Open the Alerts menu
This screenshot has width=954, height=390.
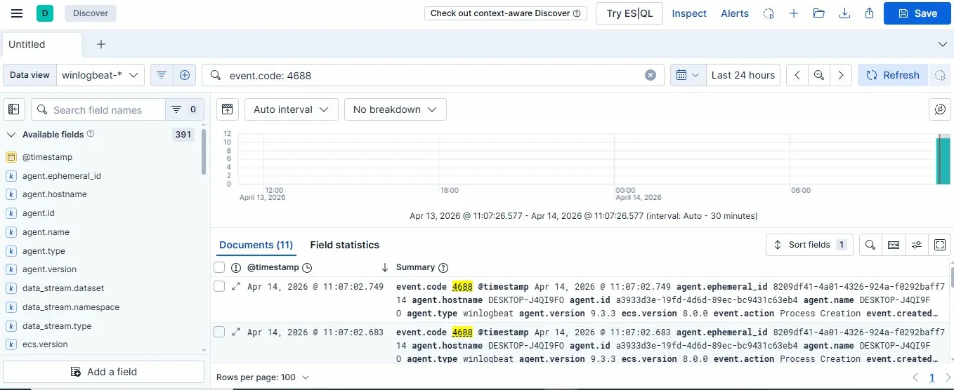[x=735, y=13]
